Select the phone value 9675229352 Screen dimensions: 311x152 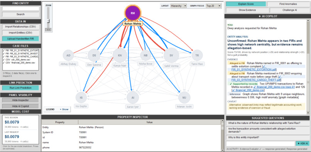point(85,148)
